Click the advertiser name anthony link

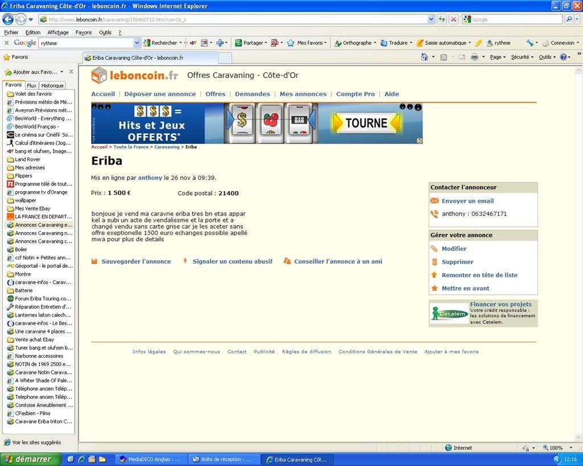150,178
